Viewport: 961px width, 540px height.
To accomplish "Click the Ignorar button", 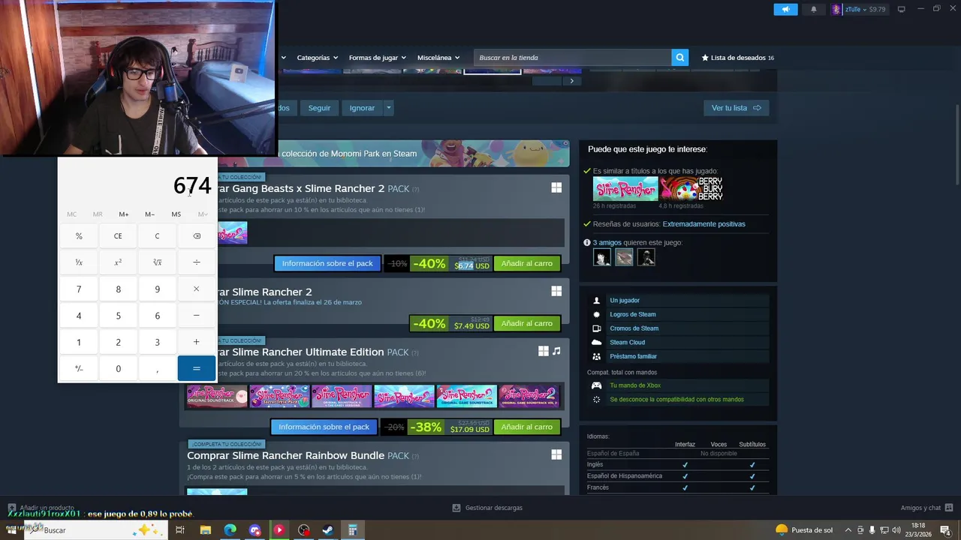I will click(x=362, y=108).
